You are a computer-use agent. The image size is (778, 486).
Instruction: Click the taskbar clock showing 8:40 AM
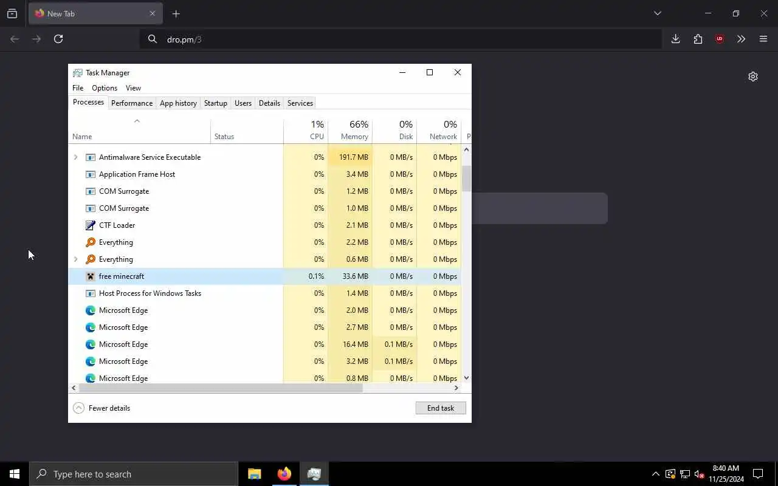click(726, 474)
